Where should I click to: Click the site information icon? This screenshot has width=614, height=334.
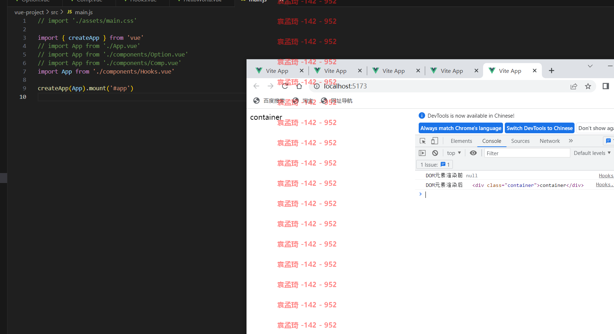317,86
